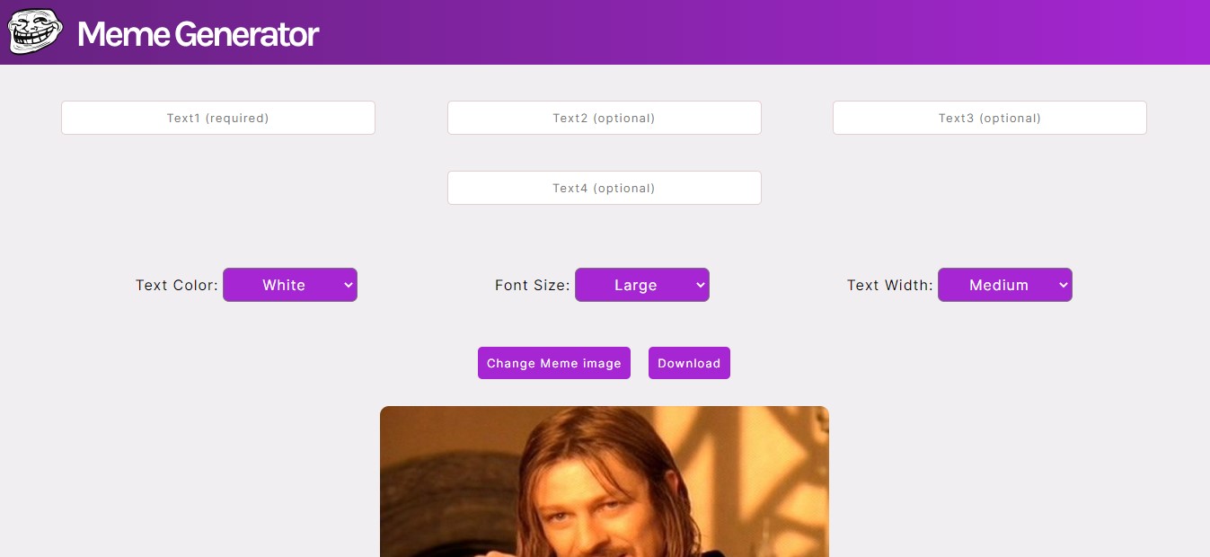Focus the Text4 (optional) input field
The width and height of the screenshot is (1210, 557).
point(605,188)
